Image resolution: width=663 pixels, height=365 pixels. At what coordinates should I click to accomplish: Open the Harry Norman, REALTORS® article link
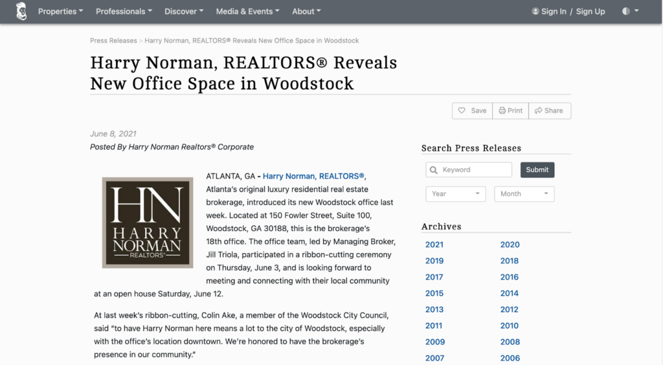click(x=313, y=176)
